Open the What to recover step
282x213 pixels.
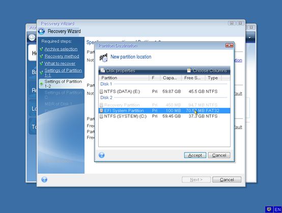[60, 64]
